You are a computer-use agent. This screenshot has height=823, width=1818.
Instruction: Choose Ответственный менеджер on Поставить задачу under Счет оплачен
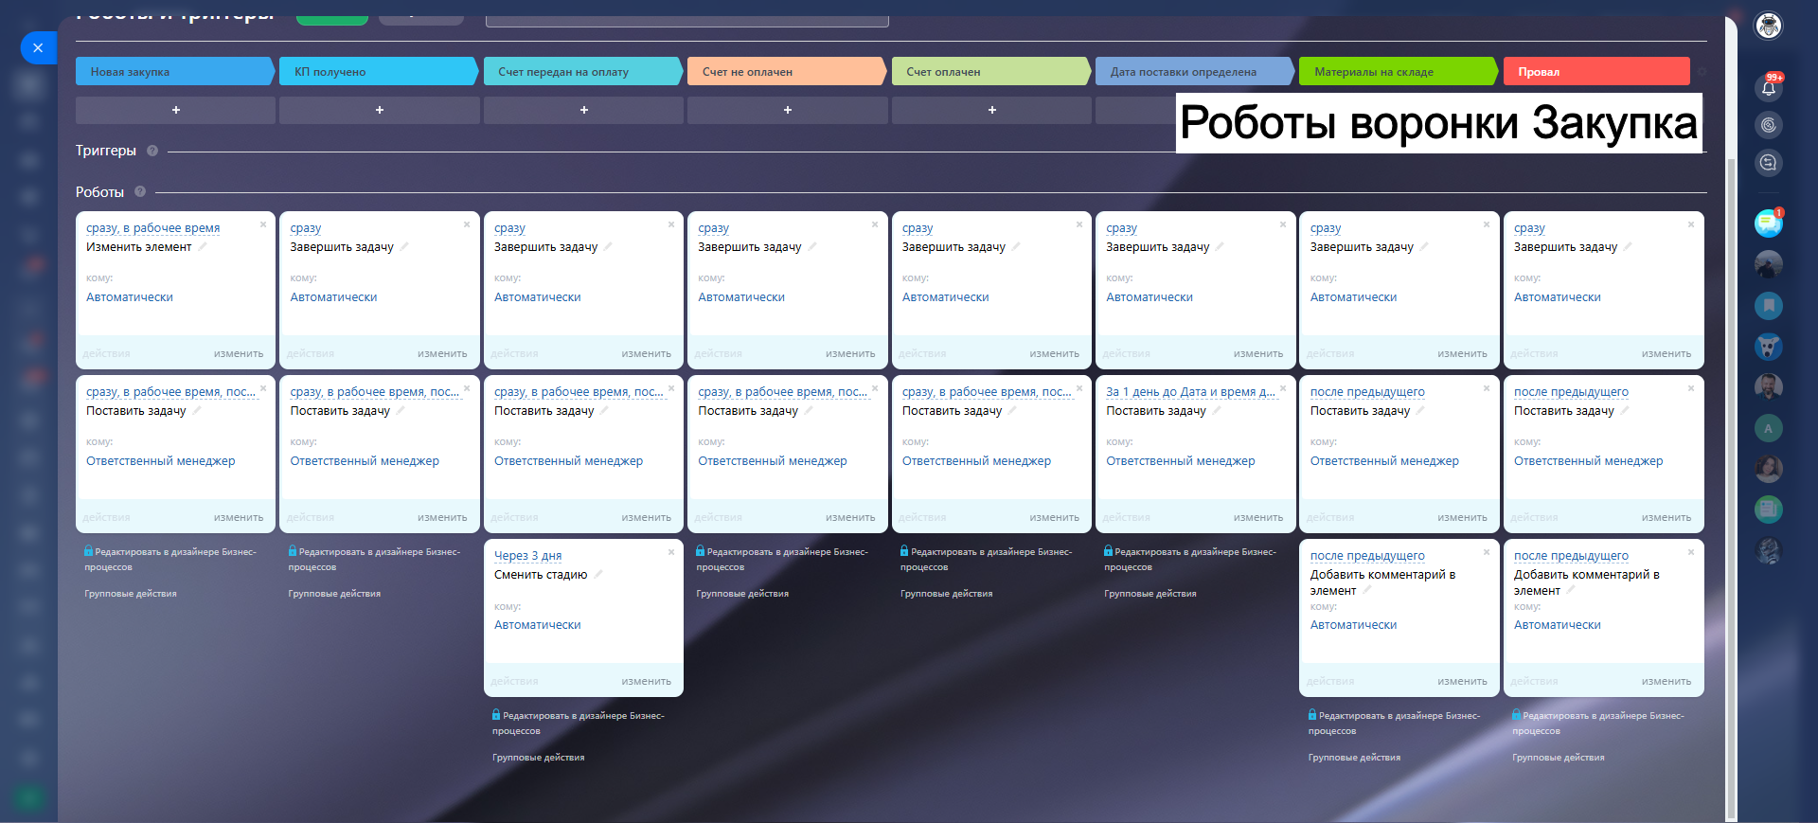pyautogui.click(x=976, y=461)
